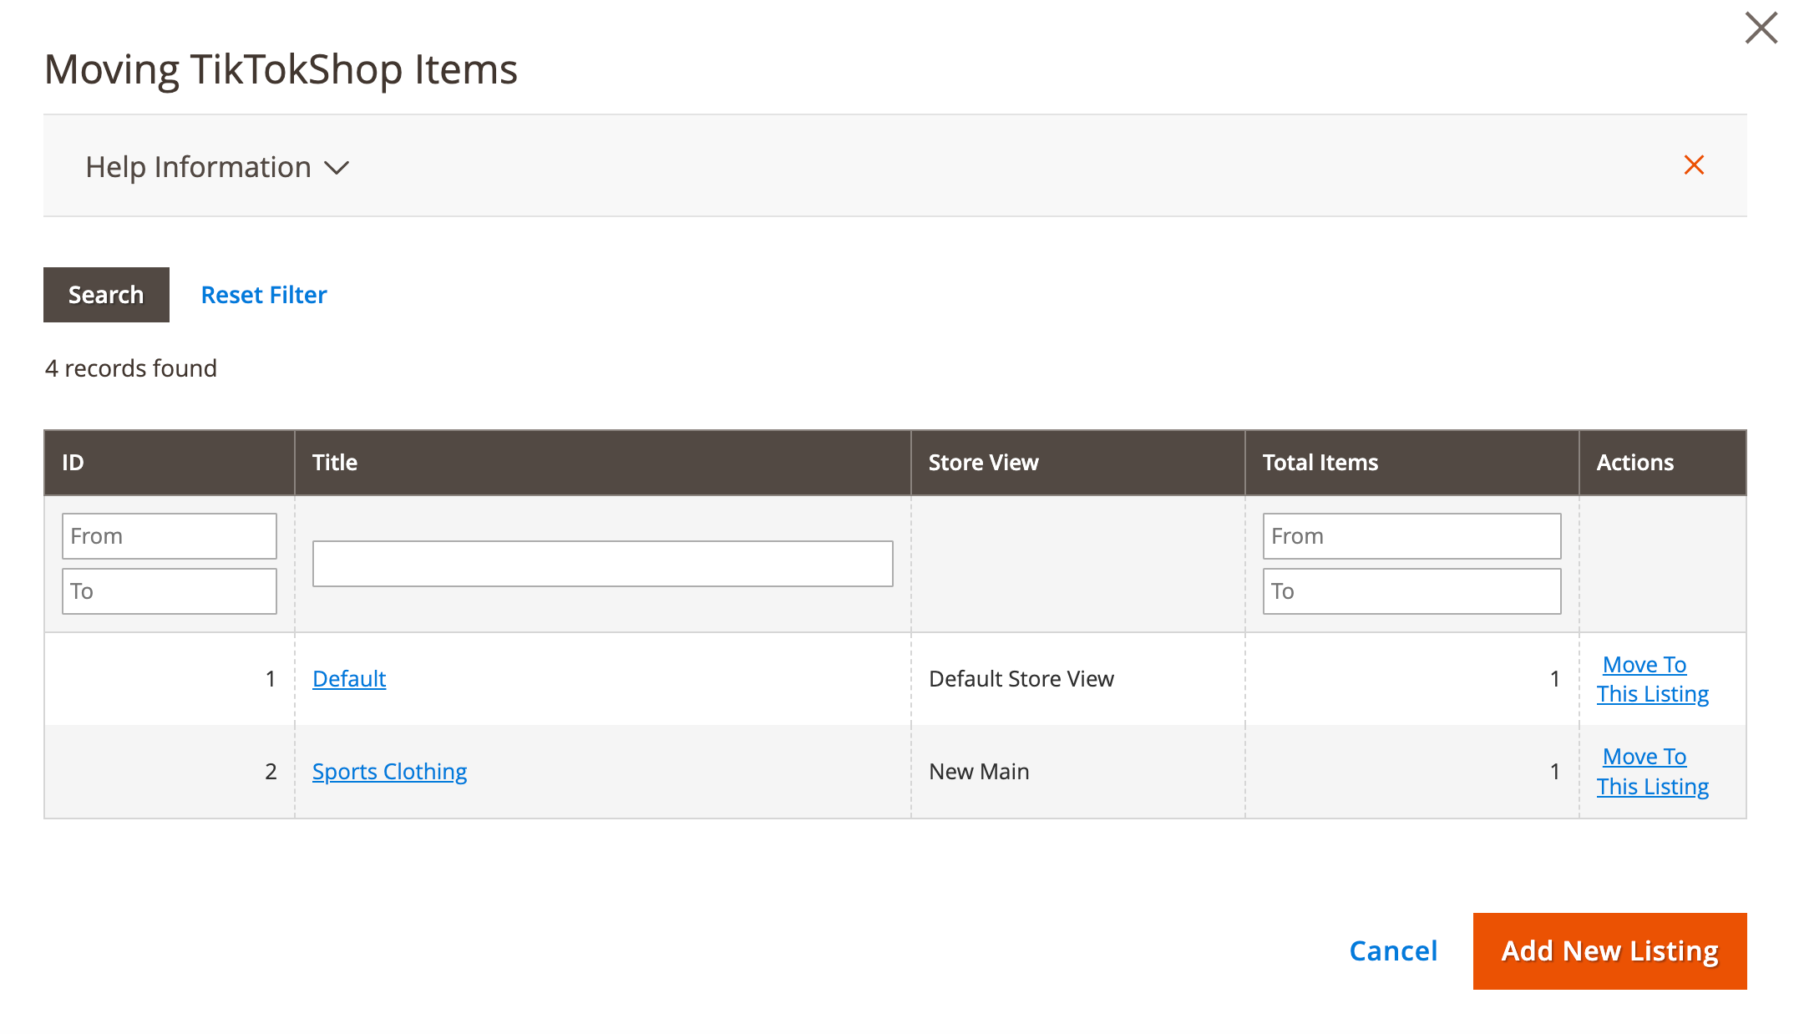The image size is (1794, 1034).
Task: Click Add New Listing
Action: coord(1609,950)
